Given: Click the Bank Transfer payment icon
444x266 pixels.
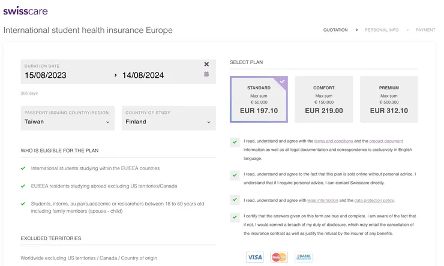Looking at the screenshot, I should [x=303, y=257].
